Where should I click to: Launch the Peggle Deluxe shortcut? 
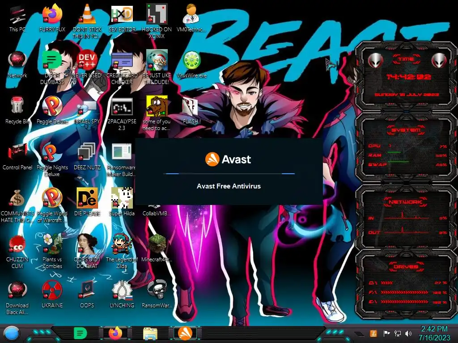52,106
